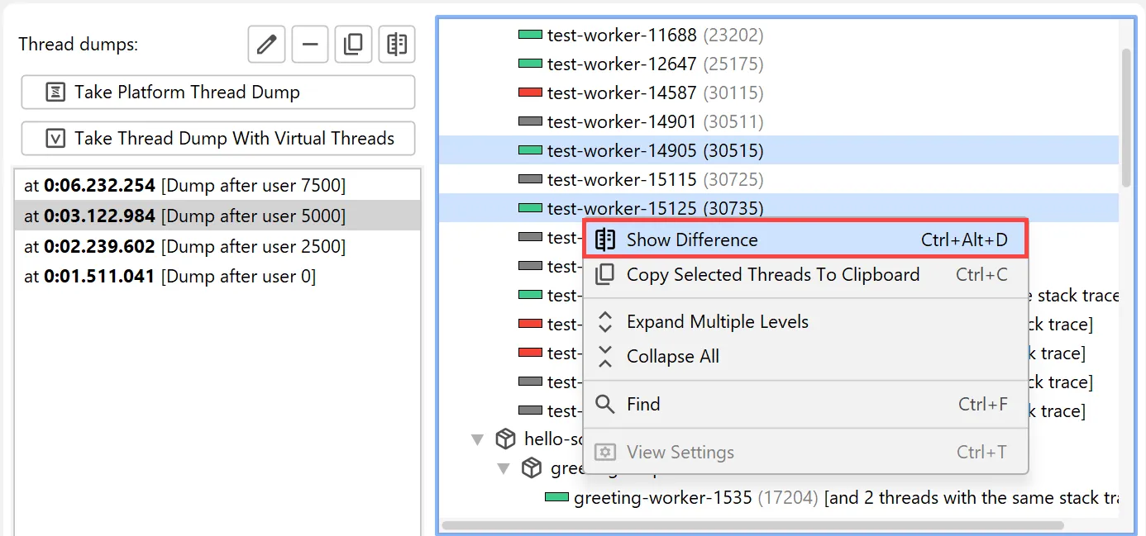Select the test-worker-12647 thread row
1146x536 pixels.
tap(779, 64)
